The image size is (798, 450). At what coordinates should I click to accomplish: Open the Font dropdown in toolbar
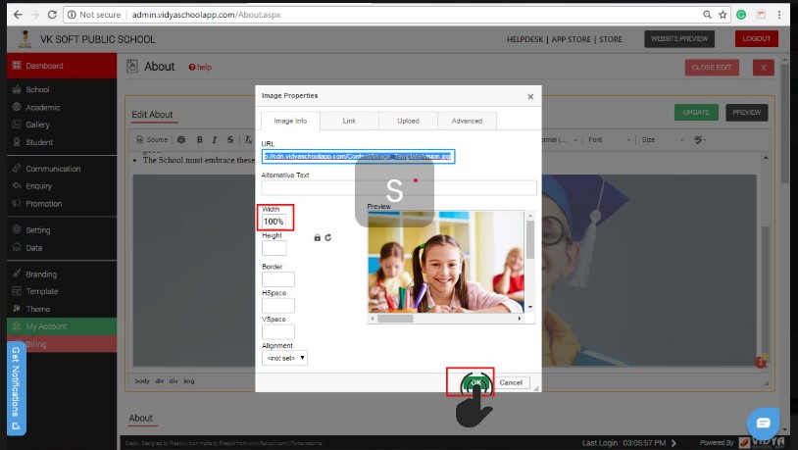point(609,139)
